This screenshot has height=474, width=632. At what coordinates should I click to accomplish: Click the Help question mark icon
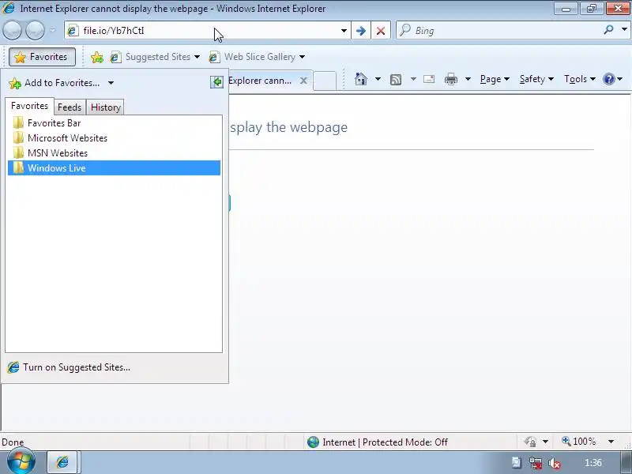pos(608,79)
